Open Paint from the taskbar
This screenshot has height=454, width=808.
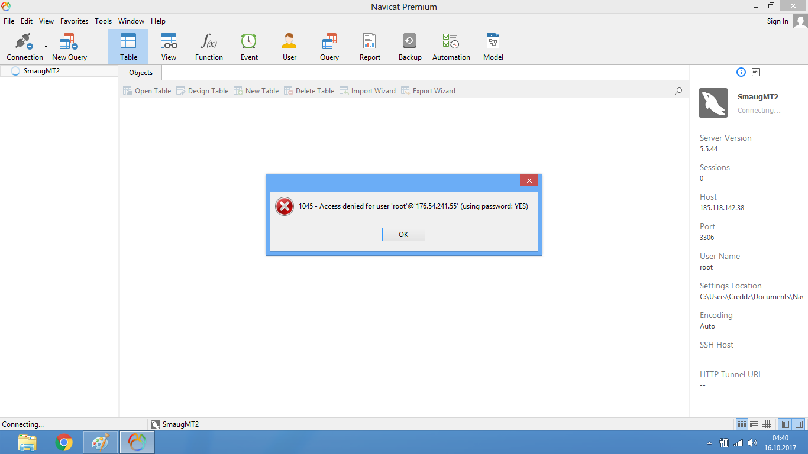(101, 442)
